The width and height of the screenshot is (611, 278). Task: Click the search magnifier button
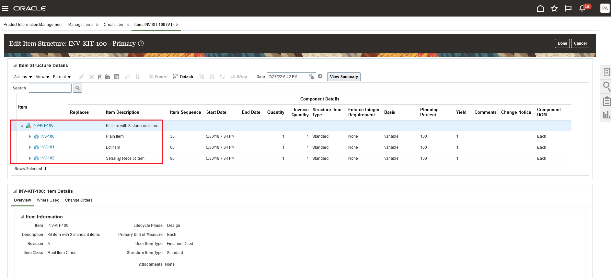(77, 88)
